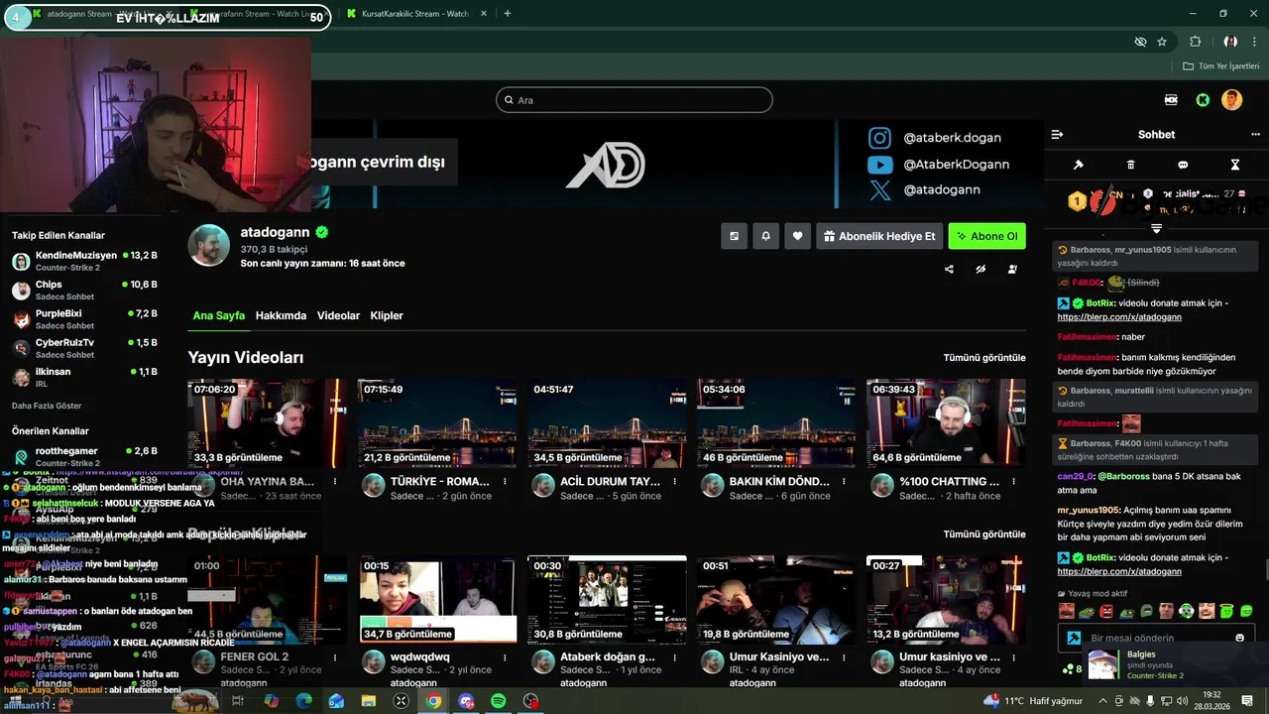The height and width of the screenshot is (714, 1269).
Task: Open the user profile avatar menu
Action: click(1231, 100)
